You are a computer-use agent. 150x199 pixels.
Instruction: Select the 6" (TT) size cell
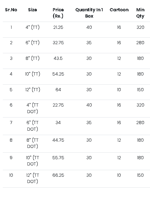[x=32, y=43]
